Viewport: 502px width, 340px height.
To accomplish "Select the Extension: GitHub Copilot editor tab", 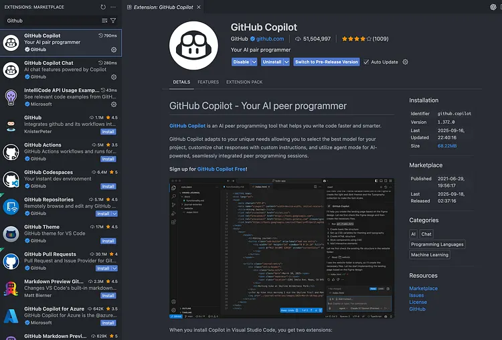I will pos(163,7).
